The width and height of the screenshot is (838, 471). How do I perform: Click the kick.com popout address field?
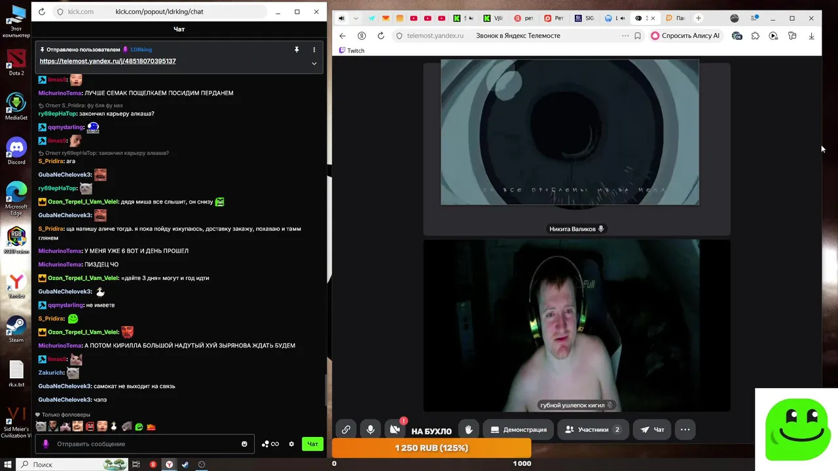159,12
